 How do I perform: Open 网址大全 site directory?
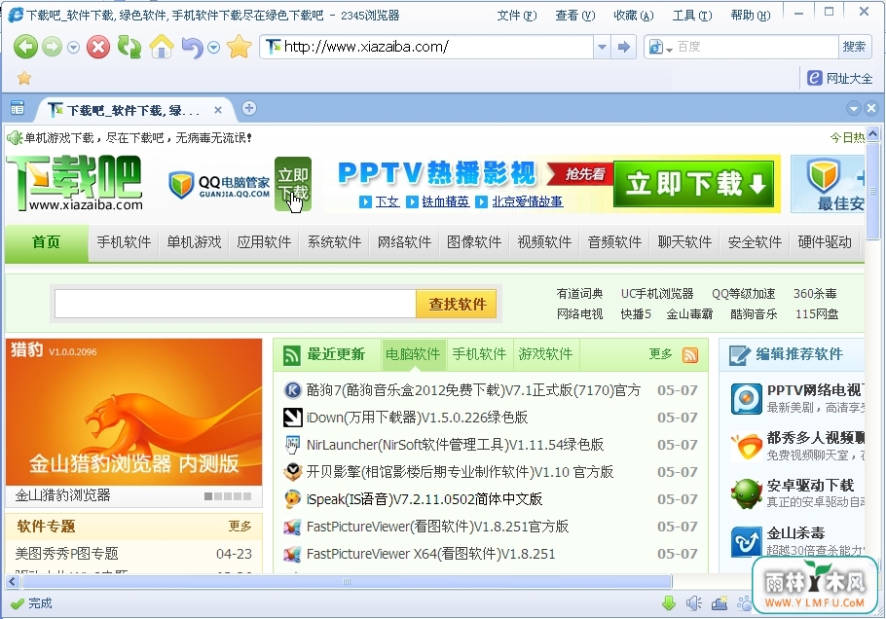[839, 78]
